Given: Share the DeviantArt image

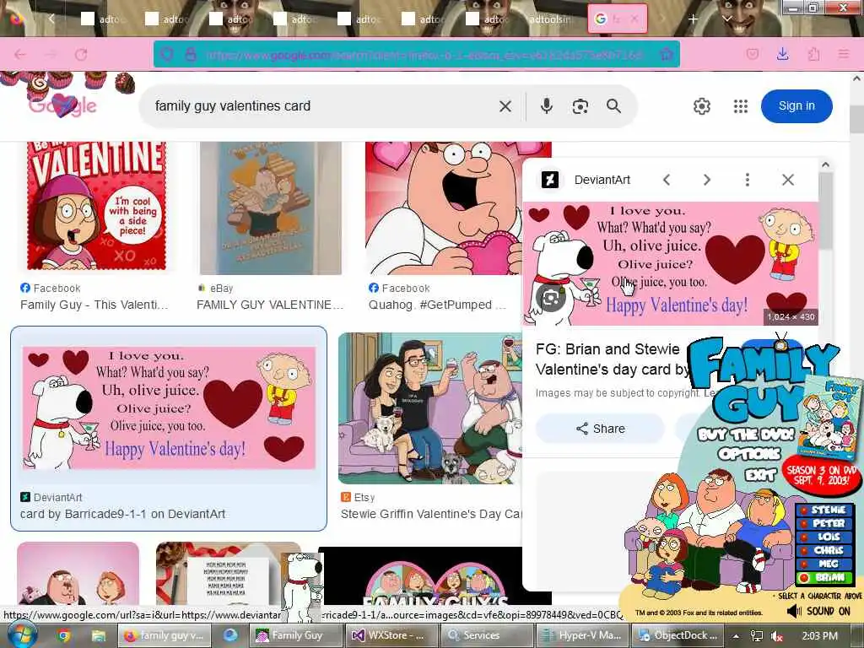Looking at the screenshot, I should [x=600, y=429].
